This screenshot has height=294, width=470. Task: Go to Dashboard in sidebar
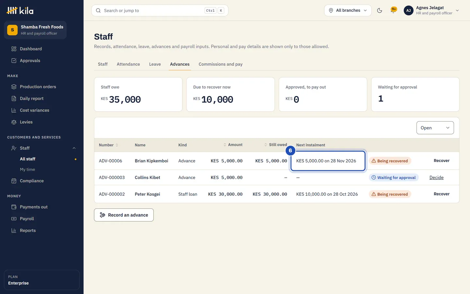[x=42, y=49]
